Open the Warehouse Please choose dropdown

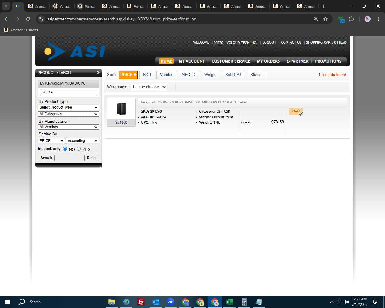(149, 87)
